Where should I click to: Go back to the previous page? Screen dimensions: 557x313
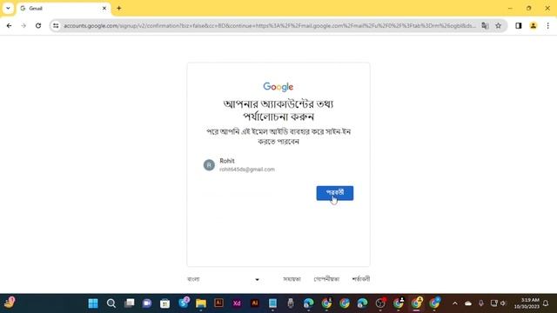click(x=10, y=25)
